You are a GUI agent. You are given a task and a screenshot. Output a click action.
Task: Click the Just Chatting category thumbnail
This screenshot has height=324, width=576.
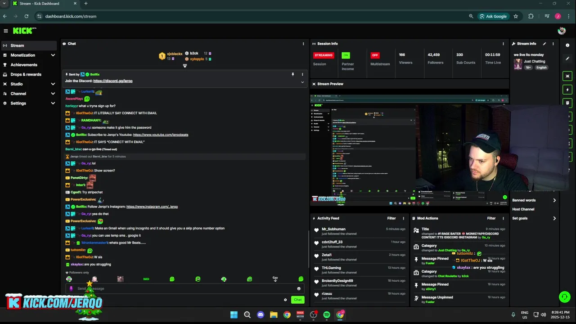tap(518, 64)
